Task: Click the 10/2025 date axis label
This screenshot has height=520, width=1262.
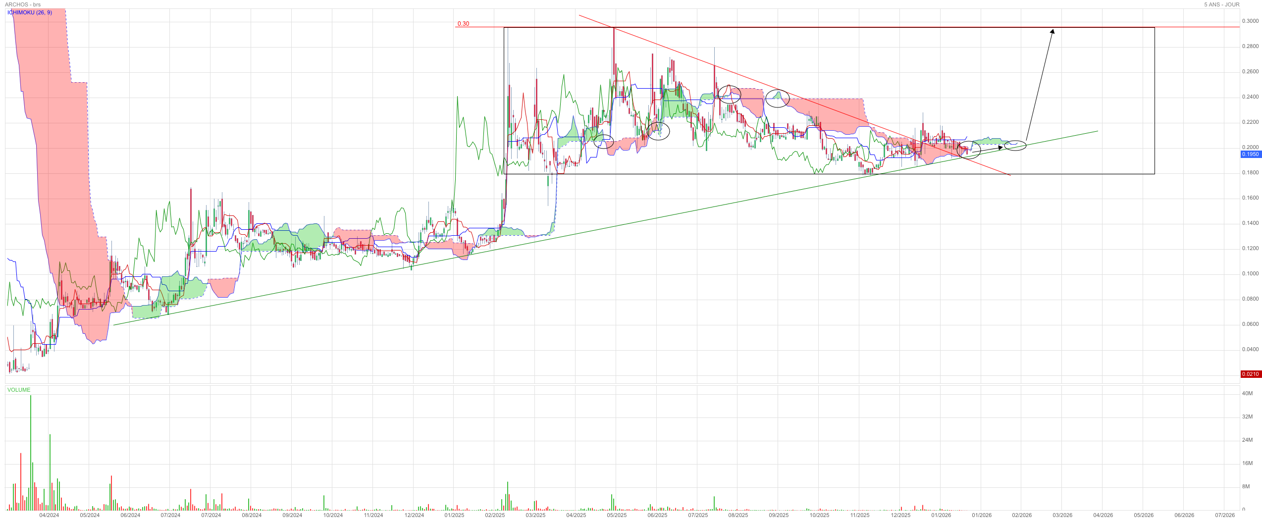Action: click(819, 515)
